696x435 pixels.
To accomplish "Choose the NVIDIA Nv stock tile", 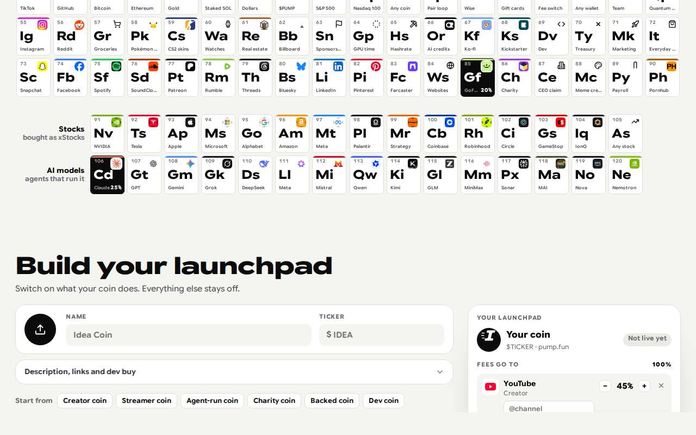I will (107, 134).
